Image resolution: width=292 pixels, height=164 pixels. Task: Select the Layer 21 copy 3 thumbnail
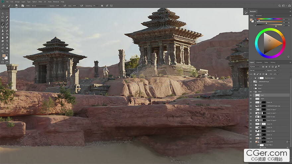[x=257, y=113]
